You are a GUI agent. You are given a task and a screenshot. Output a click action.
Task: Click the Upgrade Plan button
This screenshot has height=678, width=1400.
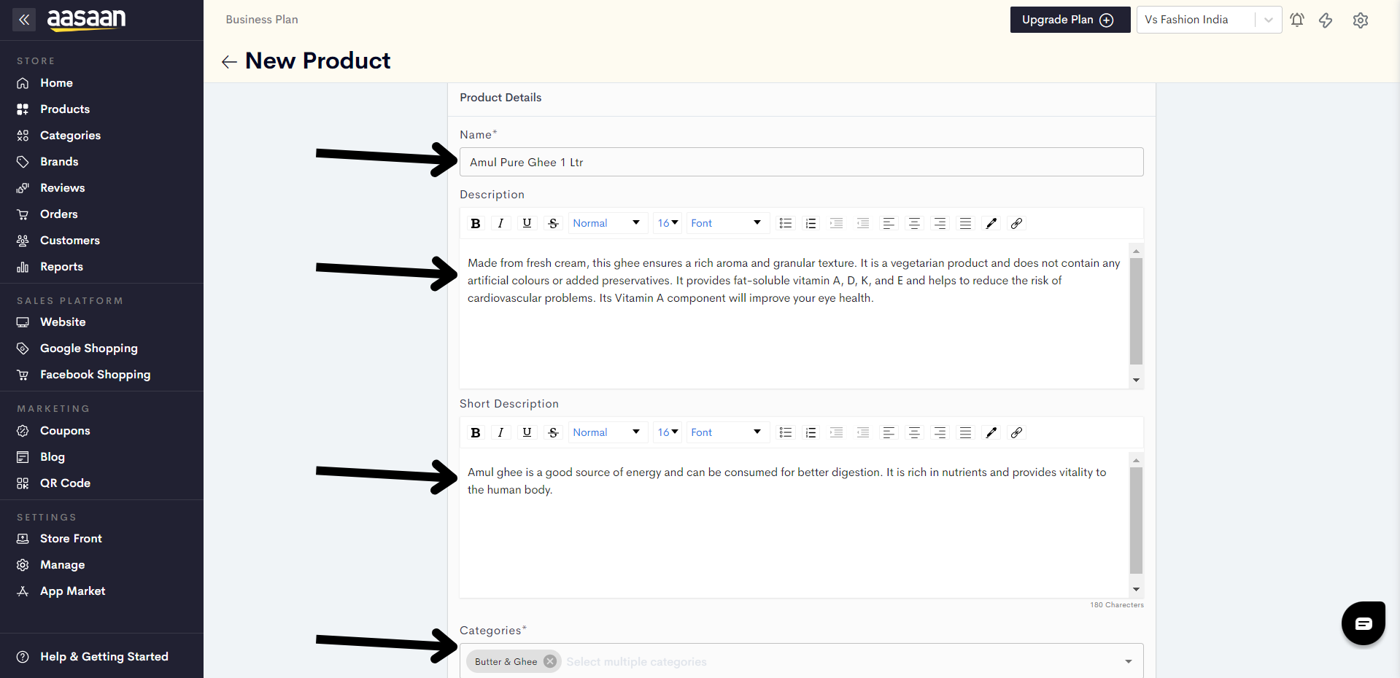[1070, 20]
